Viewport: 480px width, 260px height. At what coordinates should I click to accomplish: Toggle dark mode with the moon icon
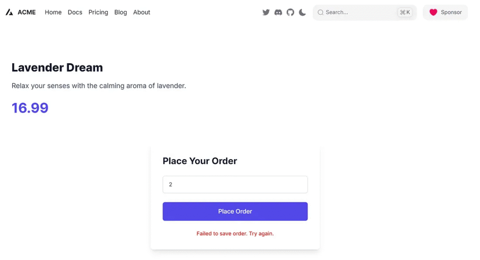pyautogui.click(x=302, y=13)
